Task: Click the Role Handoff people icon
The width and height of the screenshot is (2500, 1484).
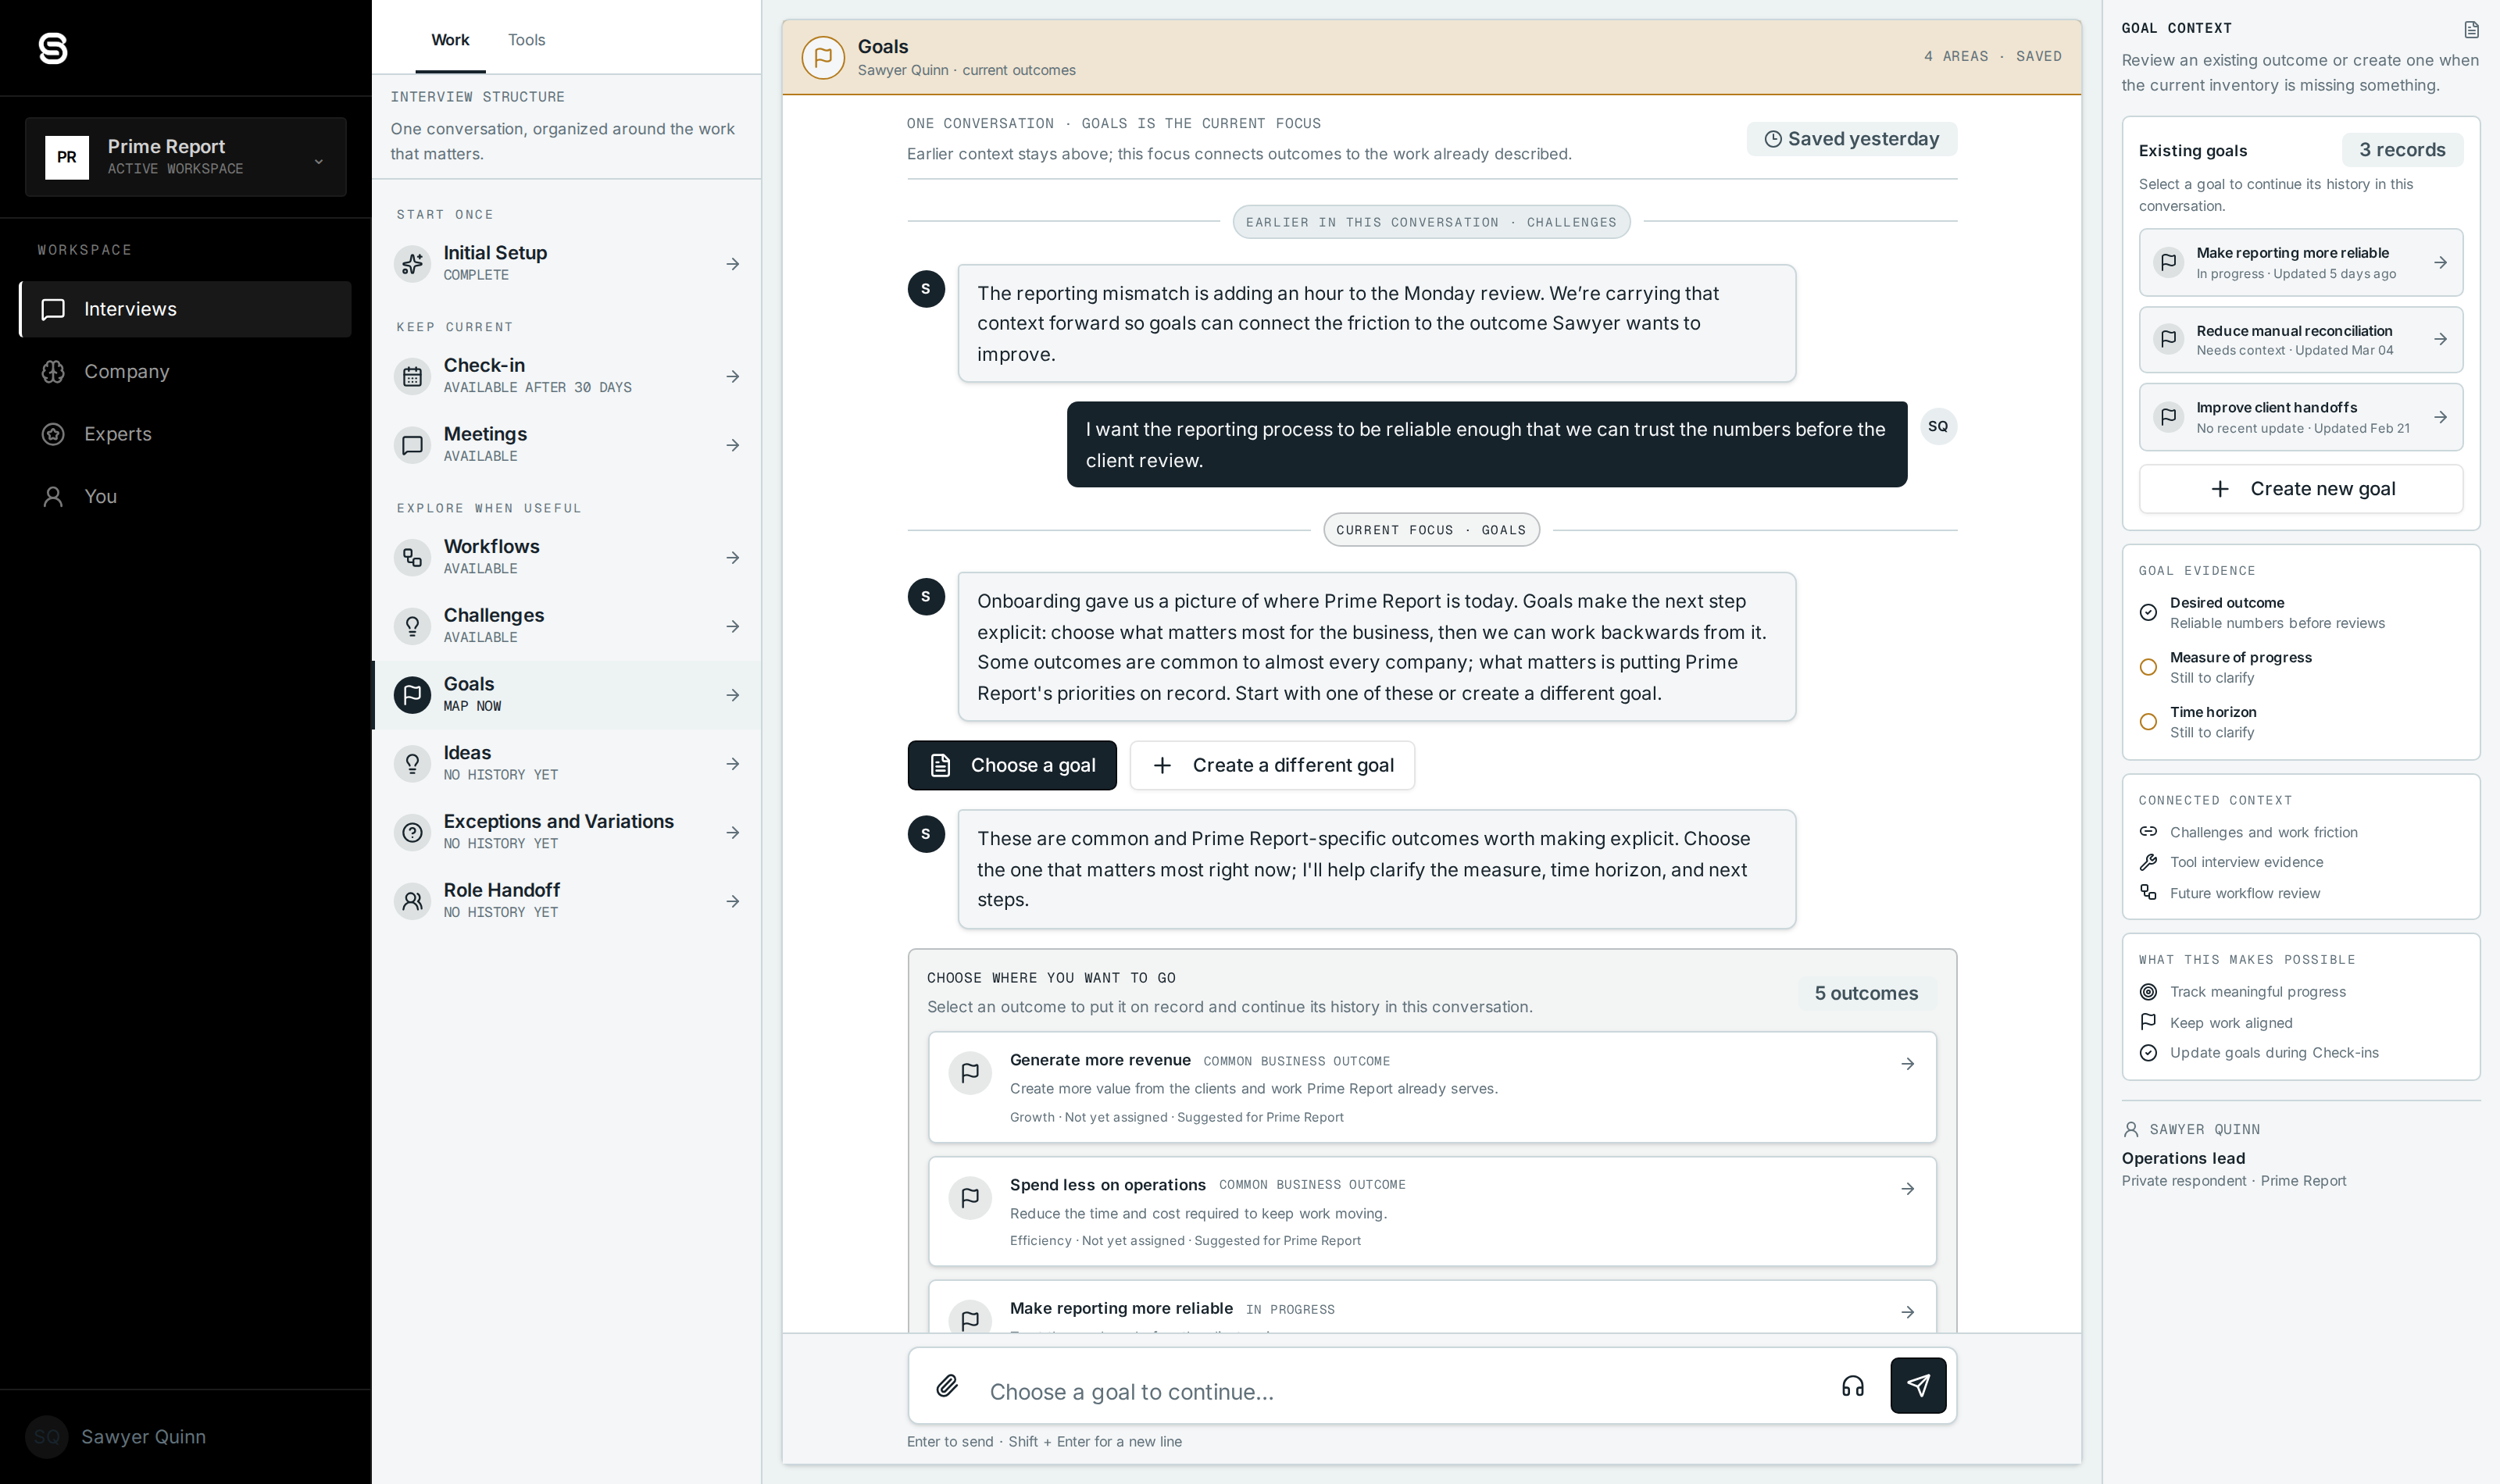Action: point(412,901)
